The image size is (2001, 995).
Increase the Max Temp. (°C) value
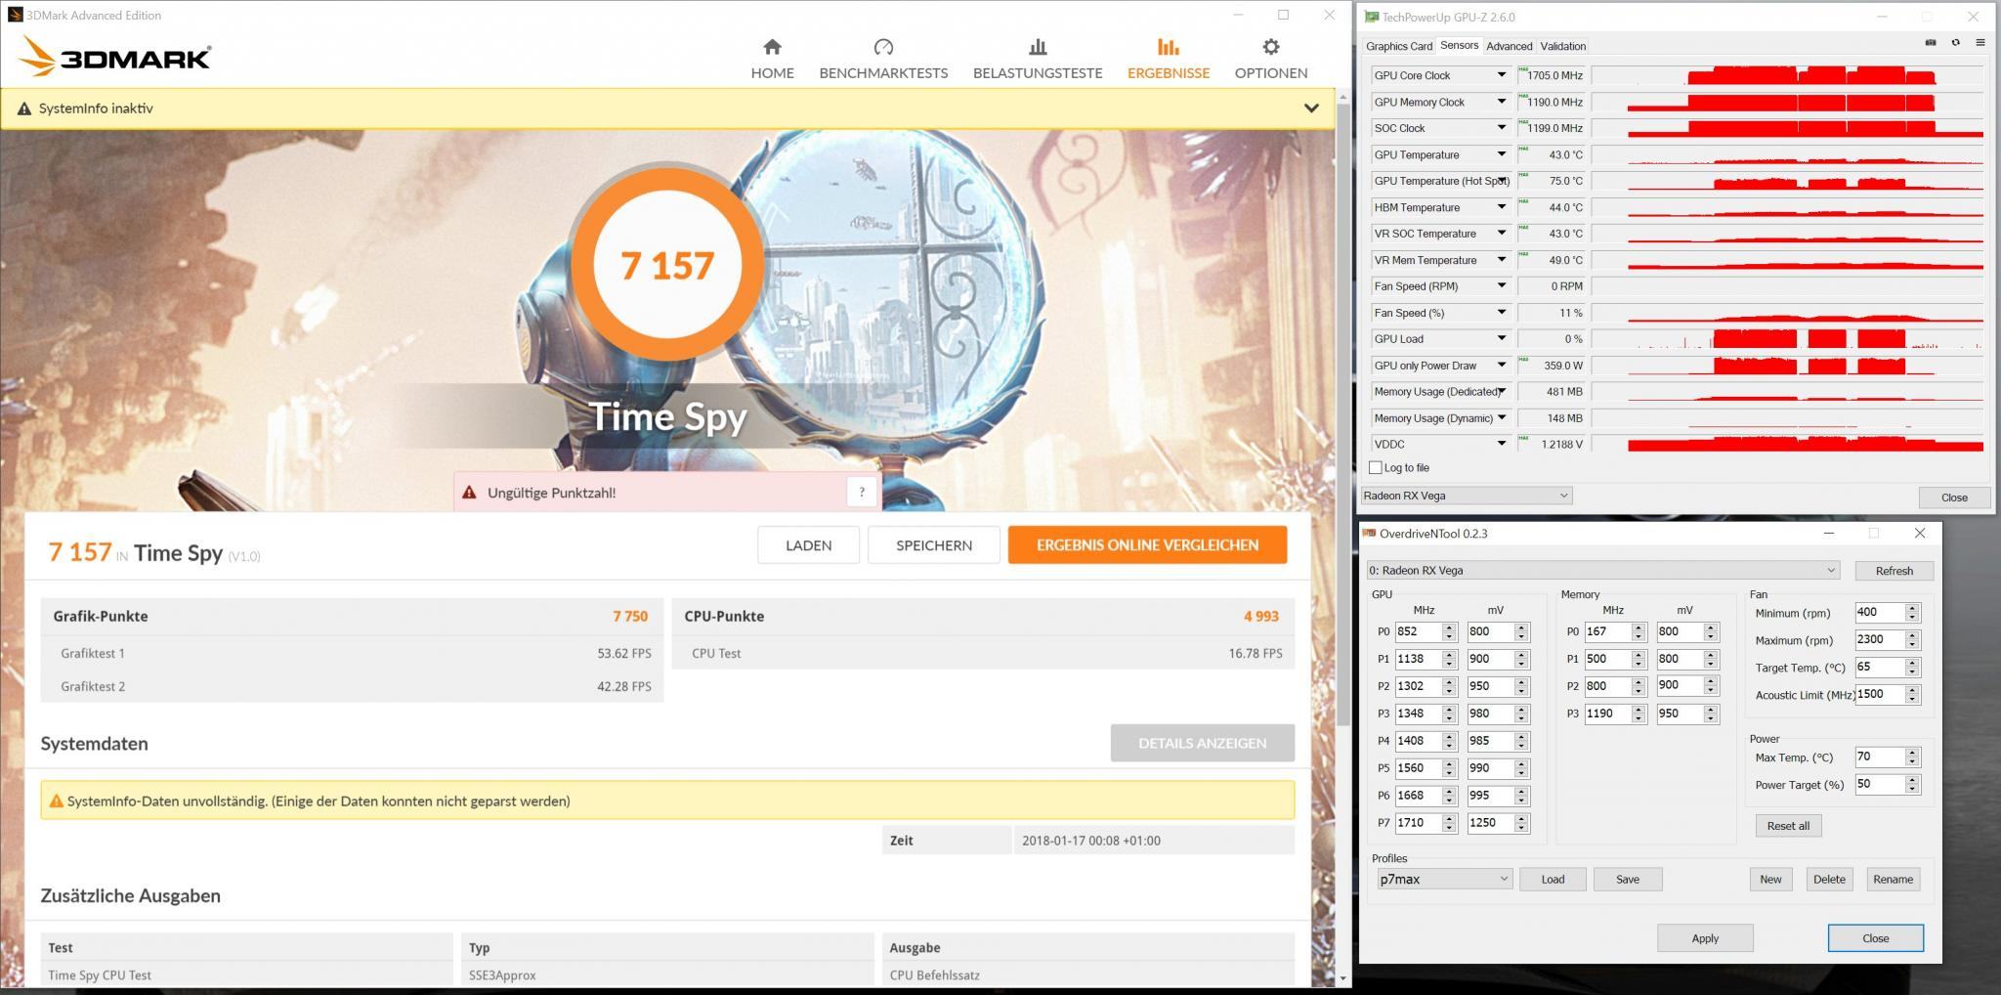pos(1912,753)
